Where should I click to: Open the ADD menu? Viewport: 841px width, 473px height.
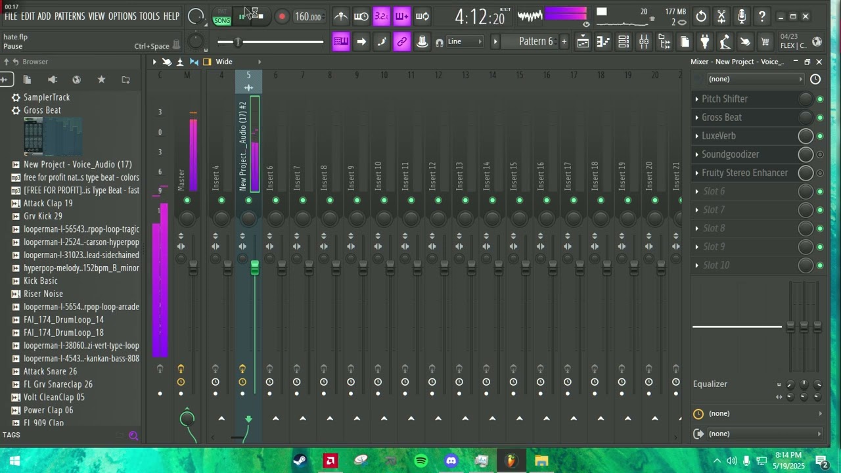pos(44,16)
